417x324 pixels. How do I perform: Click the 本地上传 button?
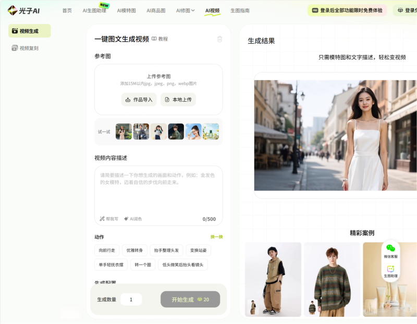pyautogui.click(x=178, y=99)
